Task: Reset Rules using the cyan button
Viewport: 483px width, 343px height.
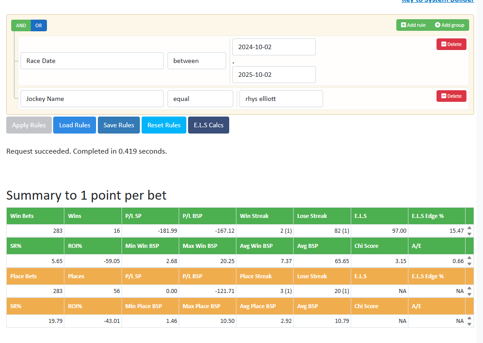Action: (164, 125)
